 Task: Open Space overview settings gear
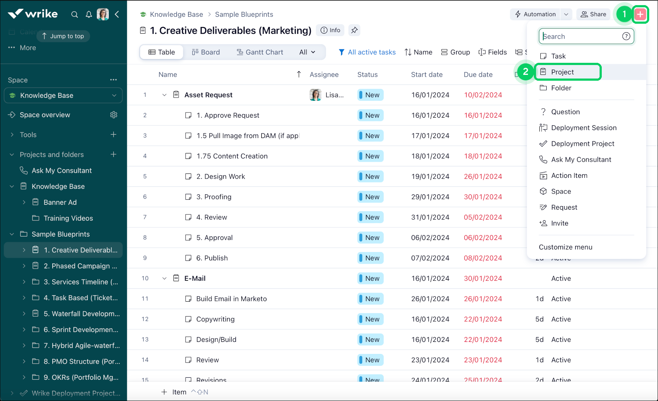[x=114, y=115]
